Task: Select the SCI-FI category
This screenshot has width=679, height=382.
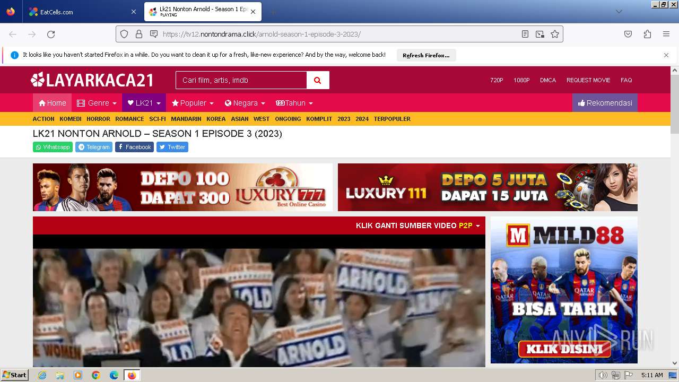Action: (158, 119)
